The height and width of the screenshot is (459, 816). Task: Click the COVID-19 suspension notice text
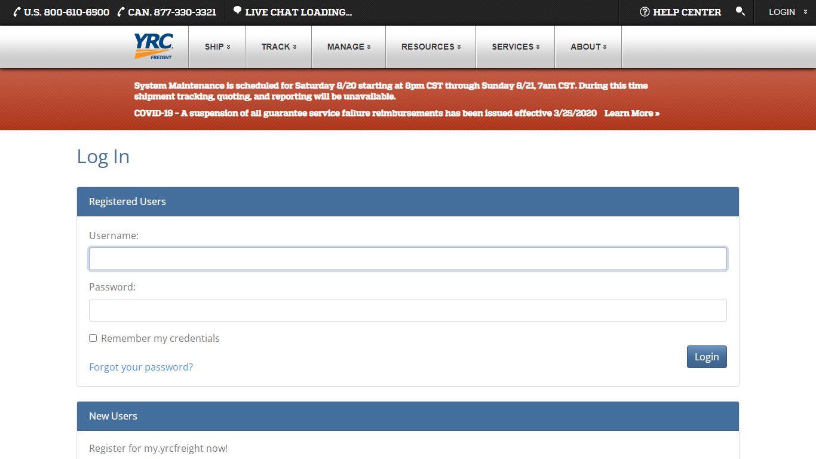click(366, 113)
